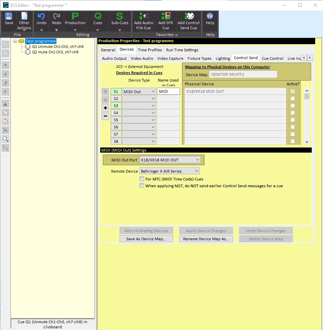Select Q2 mute cue in tree
Screen dimensions: 323x330
pos(55,52)
